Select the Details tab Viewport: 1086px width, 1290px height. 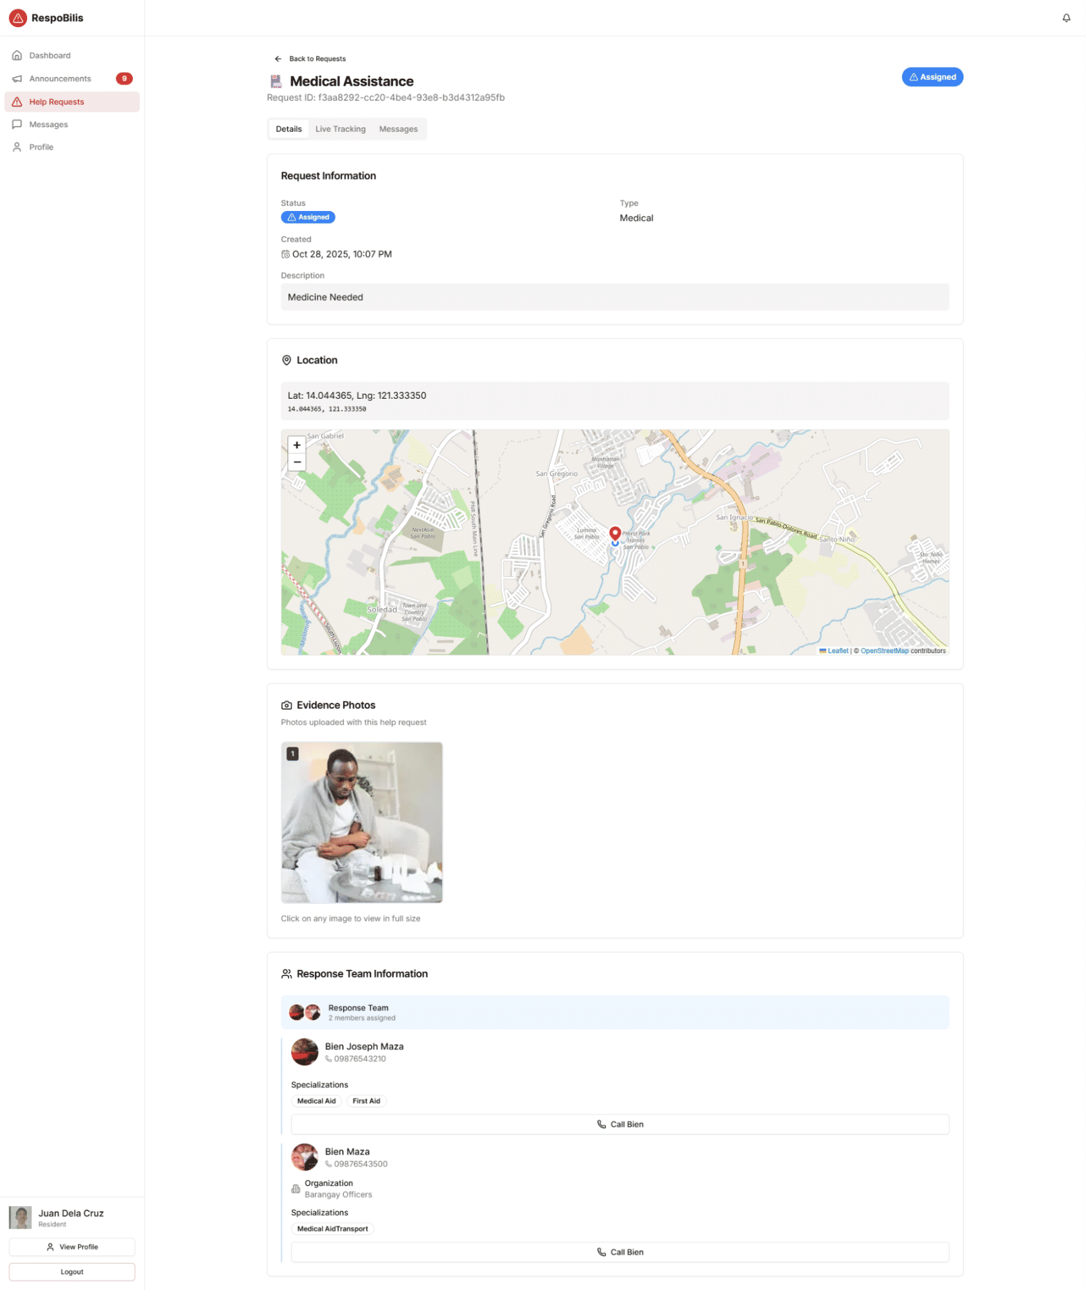click(x=288, y=129)
